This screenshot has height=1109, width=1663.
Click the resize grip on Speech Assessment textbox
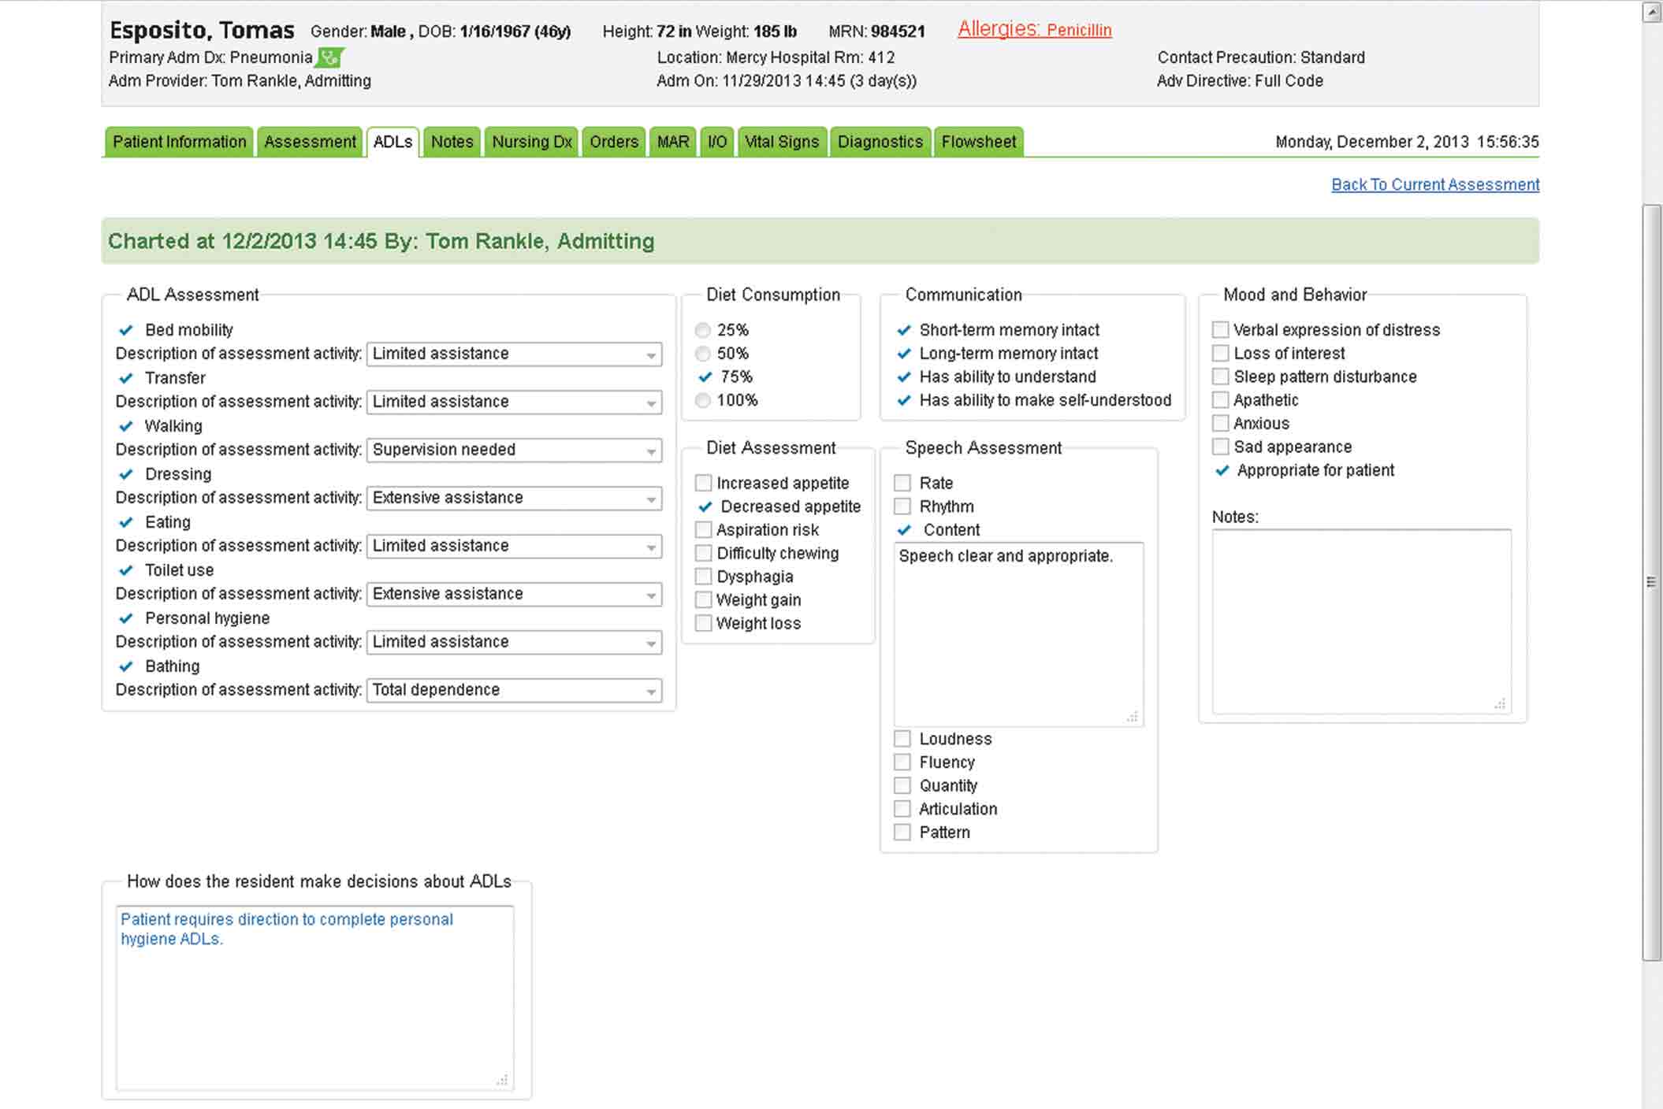1133,717
